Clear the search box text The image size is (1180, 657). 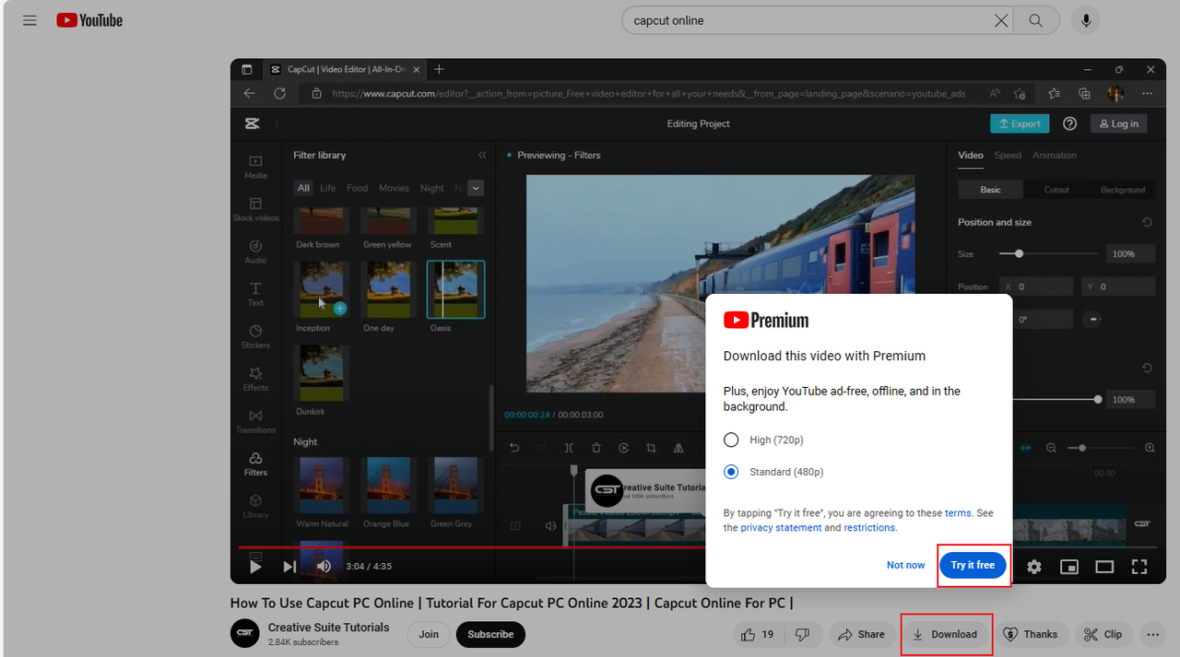tap(1000, 20)
